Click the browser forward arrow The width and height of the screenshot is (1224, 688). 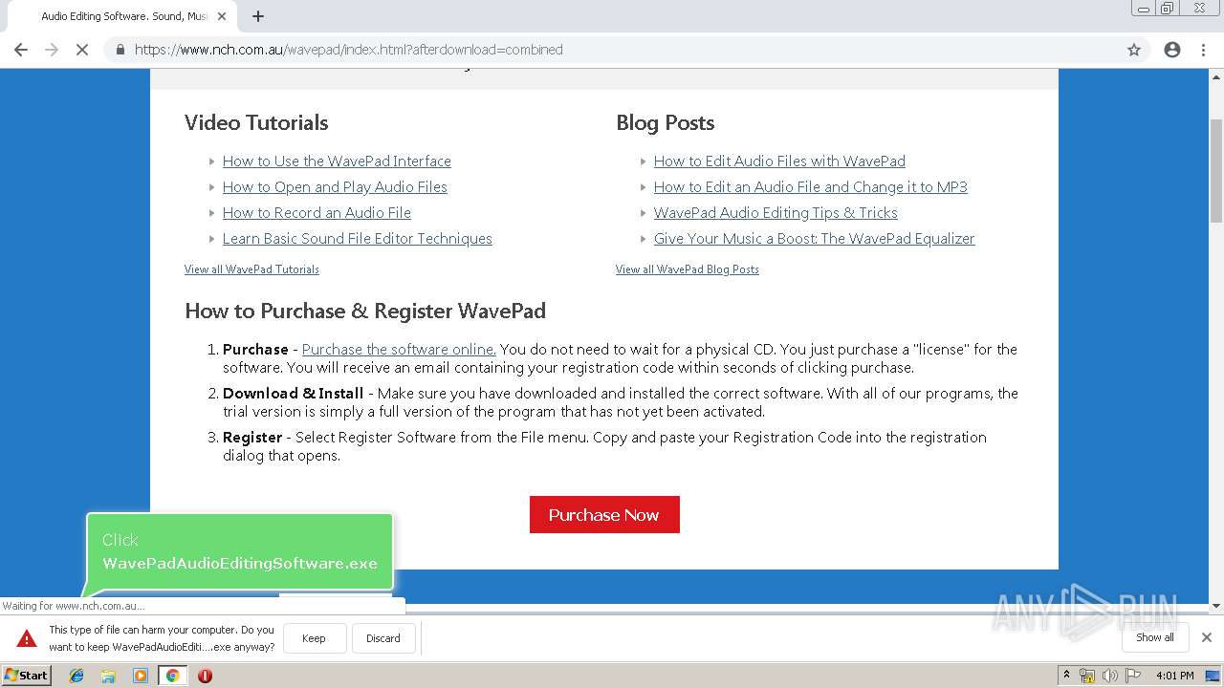coord(52,50)
